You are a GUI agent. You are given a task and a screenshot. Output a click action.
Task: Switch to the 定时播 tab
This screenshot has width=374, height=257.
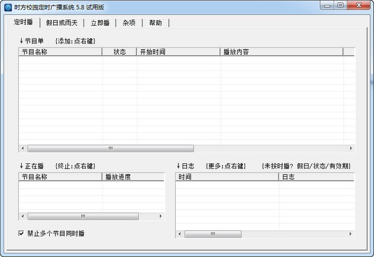click(24, 22)
